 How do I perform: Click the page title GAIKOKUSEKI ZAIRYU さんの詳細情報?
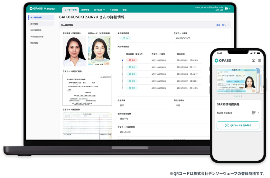[92, 17]
